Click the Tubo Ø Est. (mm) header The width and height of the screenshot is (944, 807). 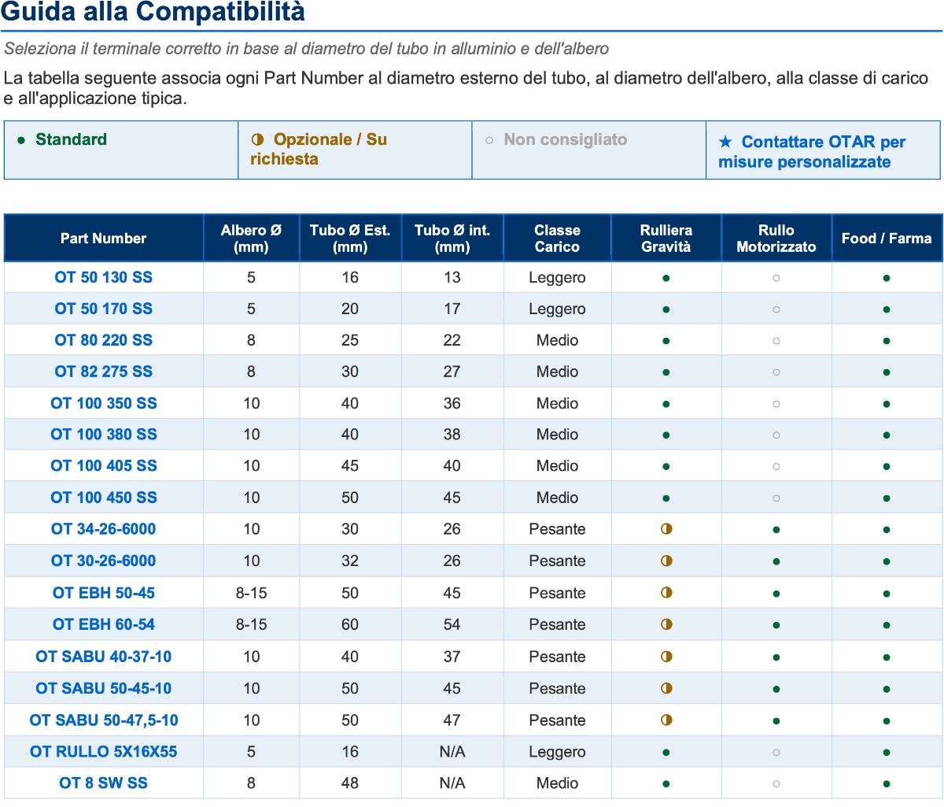[x=350, y=238]
